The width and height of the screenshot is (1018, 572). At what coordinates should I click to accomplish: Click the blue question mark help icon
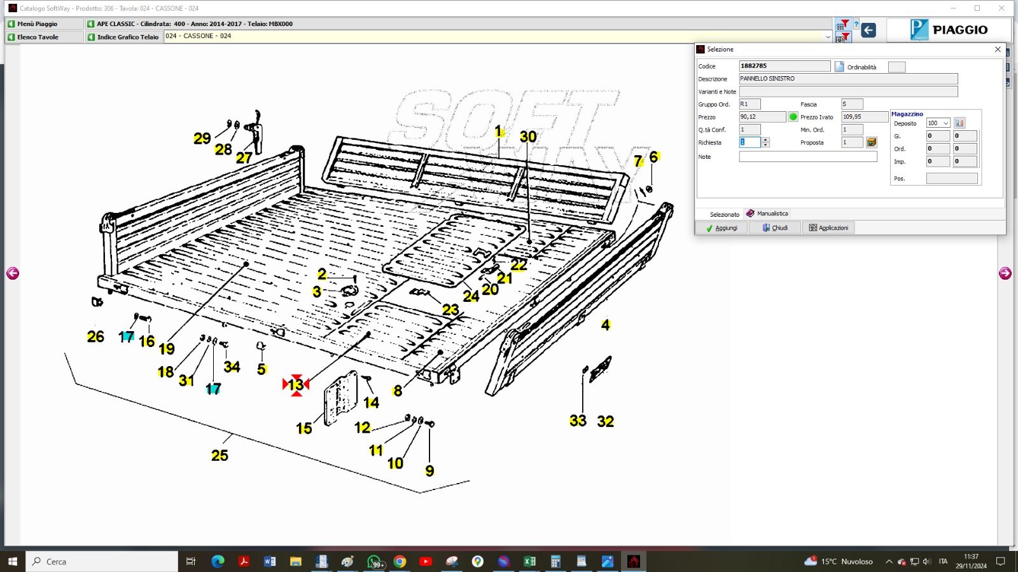(856, 24)
